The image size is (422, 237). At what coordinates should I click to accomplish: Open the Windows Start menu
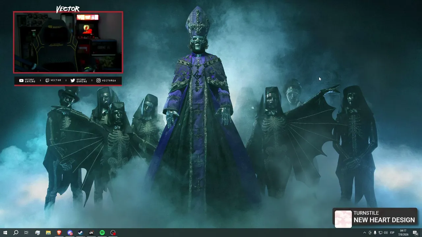5,233
